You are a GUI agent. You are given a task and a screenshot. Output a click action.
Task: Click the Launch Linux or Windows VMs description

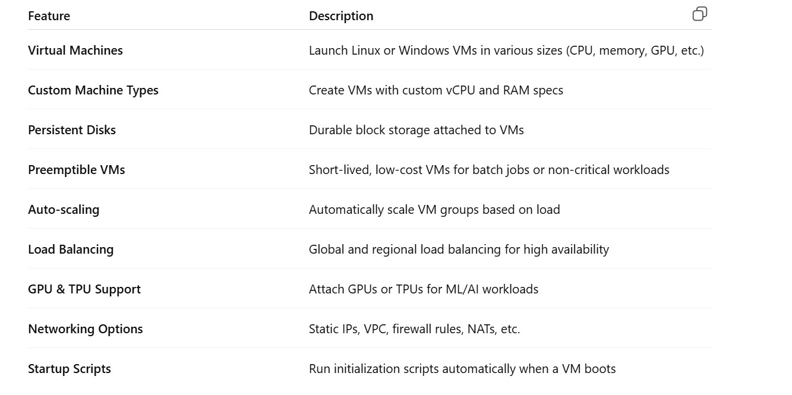[506, 50]
